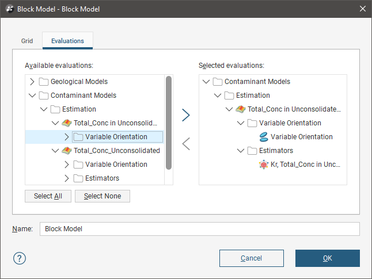Image resolution: width=372 pixels, height=279 pixels.
Task: Click the right arrow to add evaluation
Action: [x=185, y=115]
